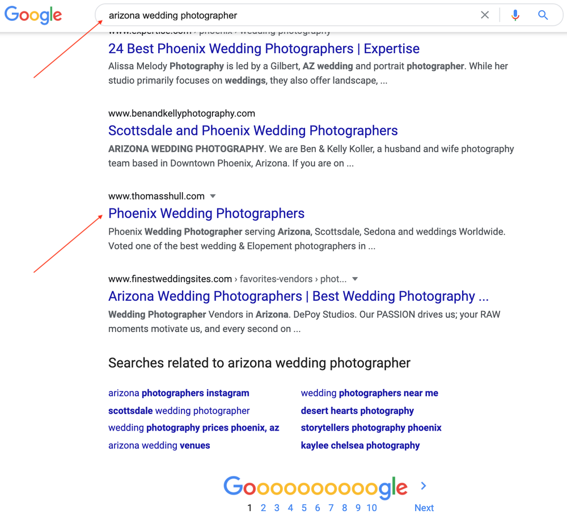Go to results page 5
Screen dimensions: 567x528
click(304, 508)
